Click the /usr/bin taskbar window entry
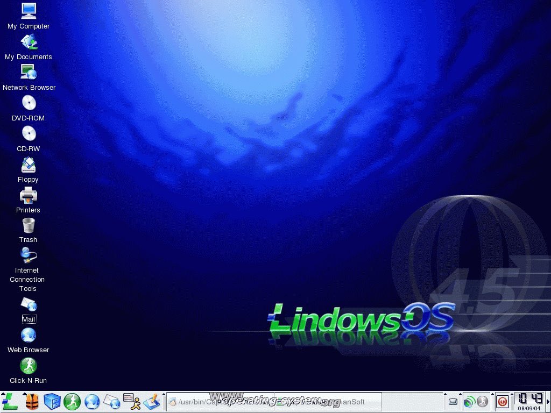 pyautogui.click(x=221, y=402)
